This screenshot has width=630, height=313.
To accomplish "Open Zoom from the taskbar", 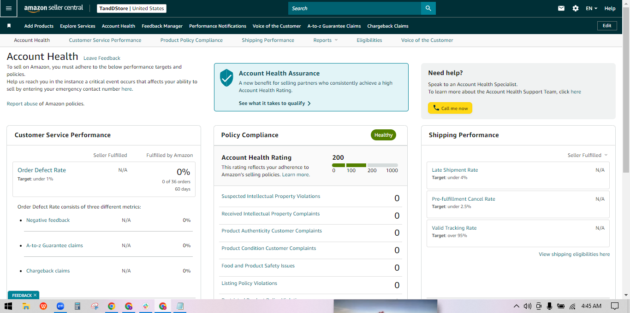I will pyautogui.click(x=60, y=306).
